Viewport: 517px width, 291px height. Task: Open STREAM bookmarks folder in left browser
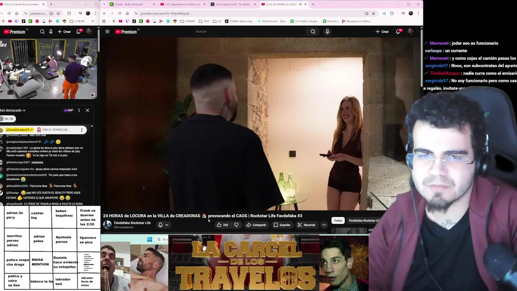click(77, 21)
